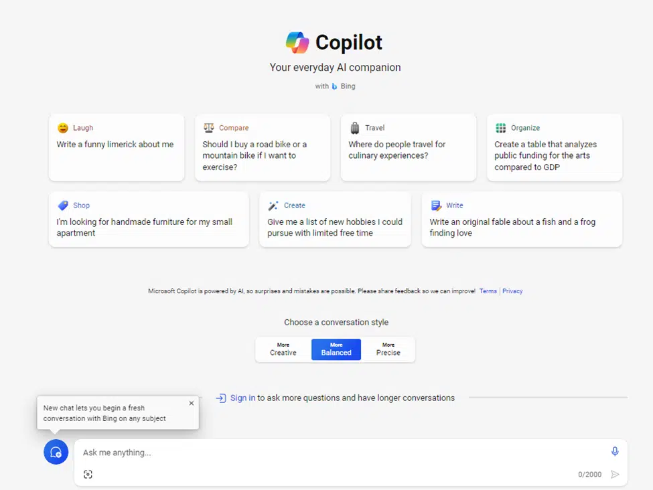Click the New chat broom icon
This screenshot has height=490, width=653.
pyautogui.click(x=56, y=453)
